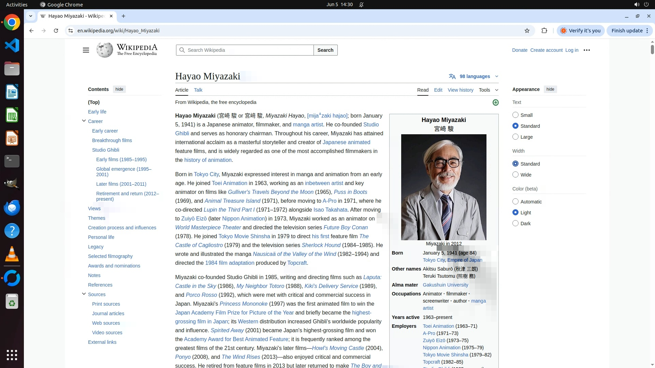
Task: Reload the page with refresh icon
Action: click(x=56, y=31)
